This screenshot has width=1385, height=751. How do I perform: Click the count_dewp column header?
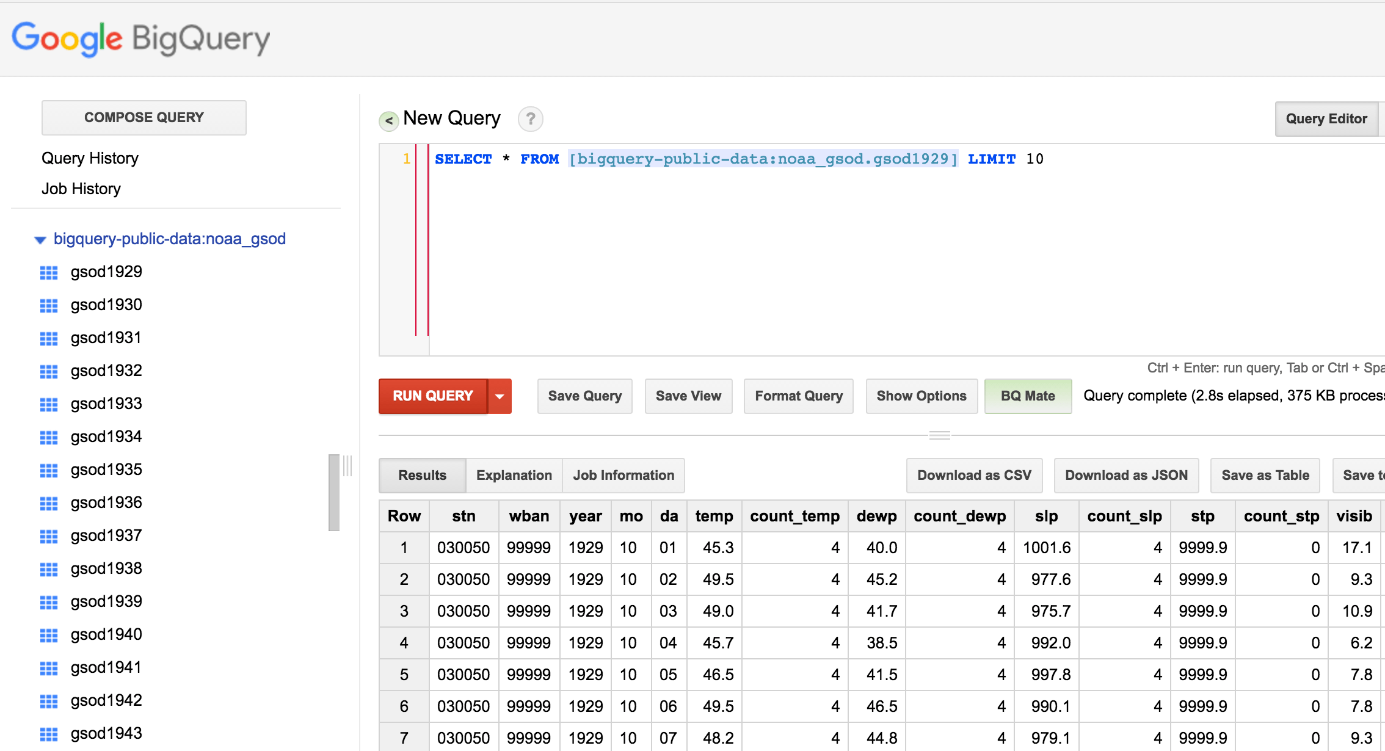pyautogui.click(x=959, y=516)
